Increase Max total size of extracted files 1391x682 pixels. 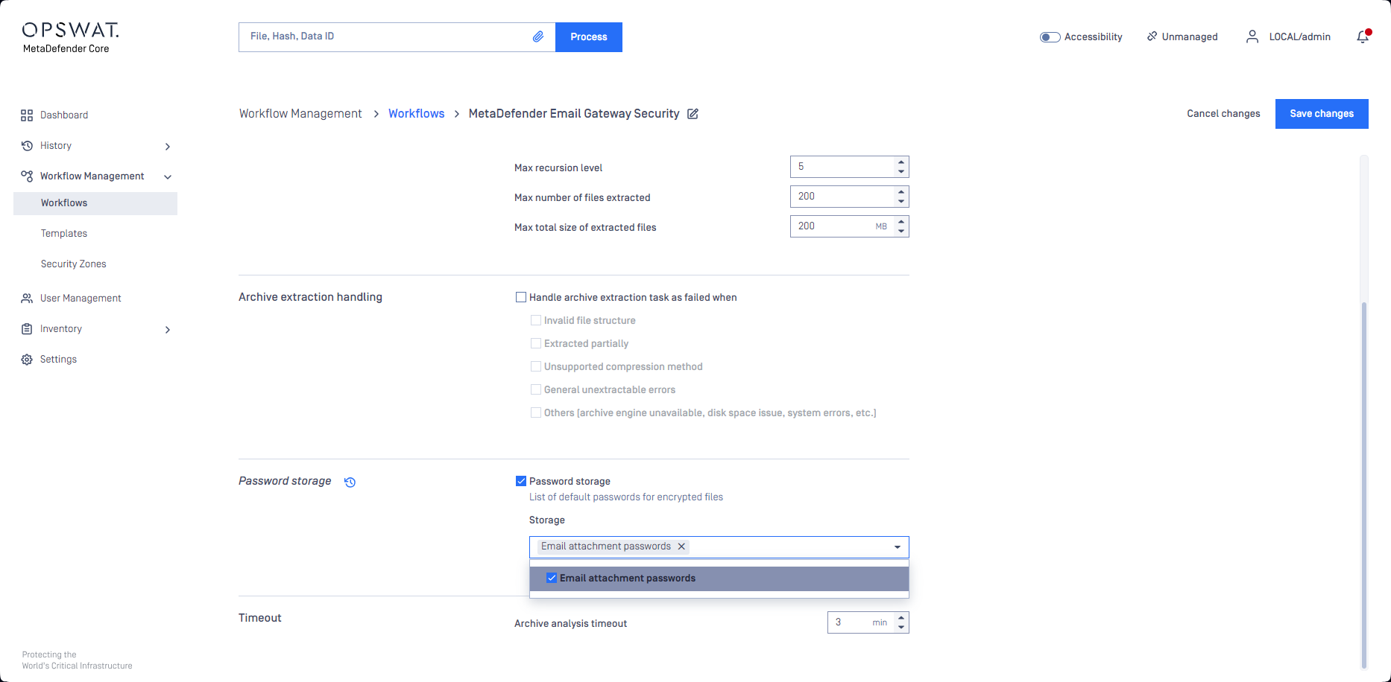[901, 221]
